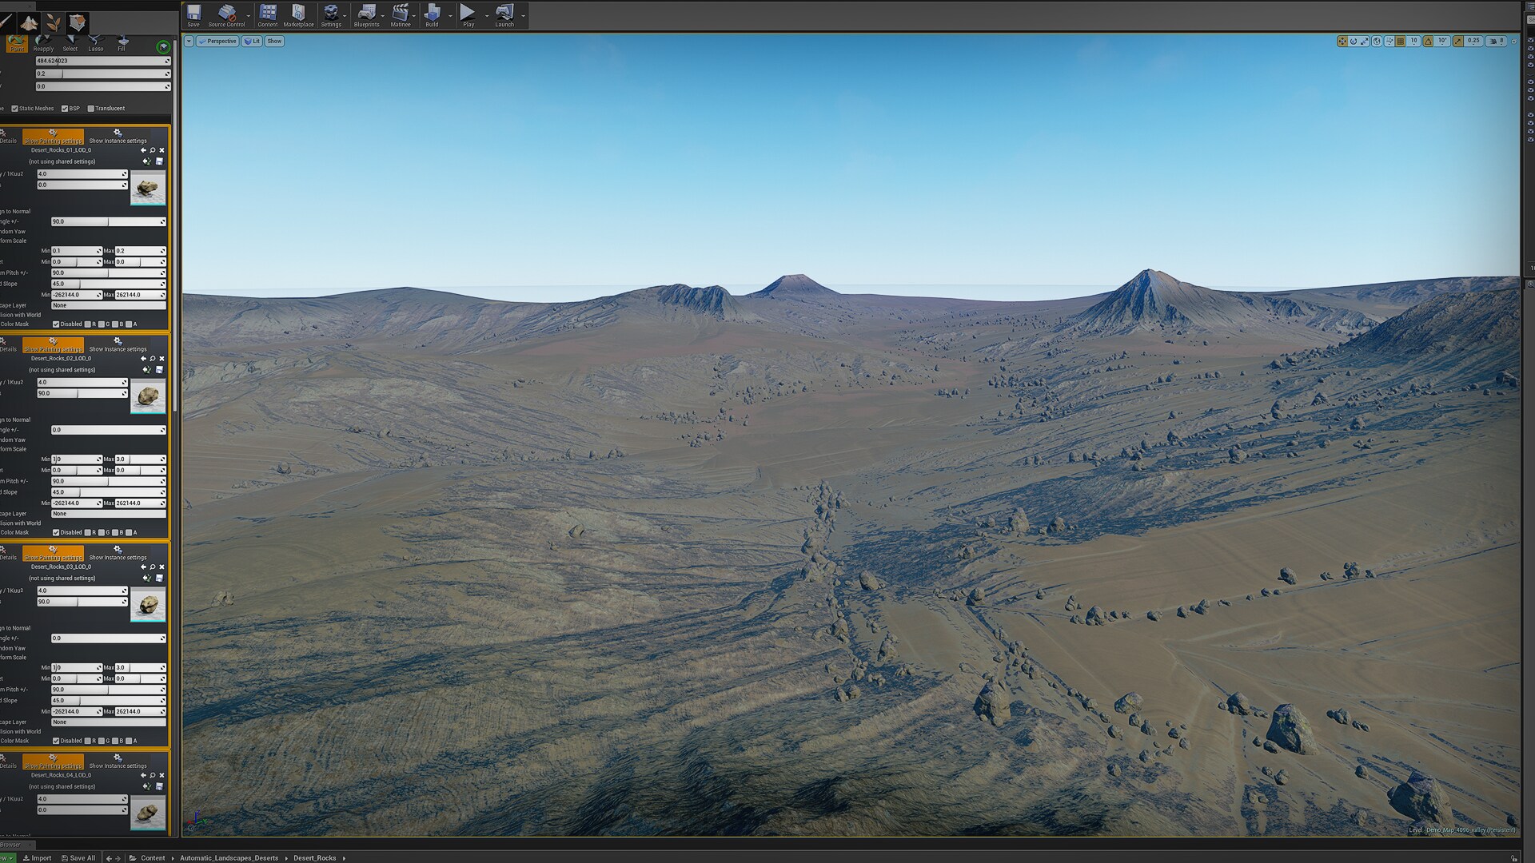Remove Desert_Rocks_01_LOD_0 using its X icon
The image size is (1535, 863).
click(x=162, y=150)
